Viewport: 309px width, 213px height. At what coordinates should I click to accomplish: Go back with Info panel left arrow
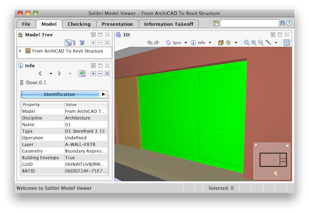coord(40,73)
